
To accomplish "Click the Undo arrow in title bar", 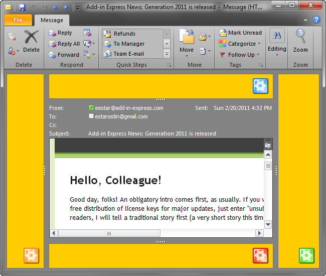I will click(x=33, y=8).
